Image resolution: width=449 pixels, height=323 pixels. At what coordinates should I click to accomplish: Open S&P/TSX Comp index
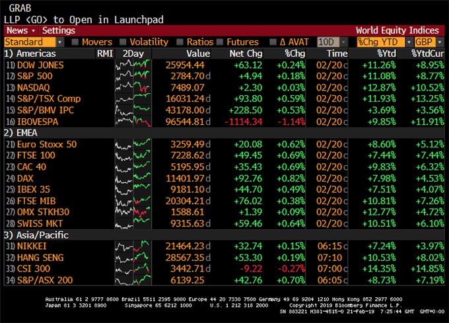pos(49,99)
